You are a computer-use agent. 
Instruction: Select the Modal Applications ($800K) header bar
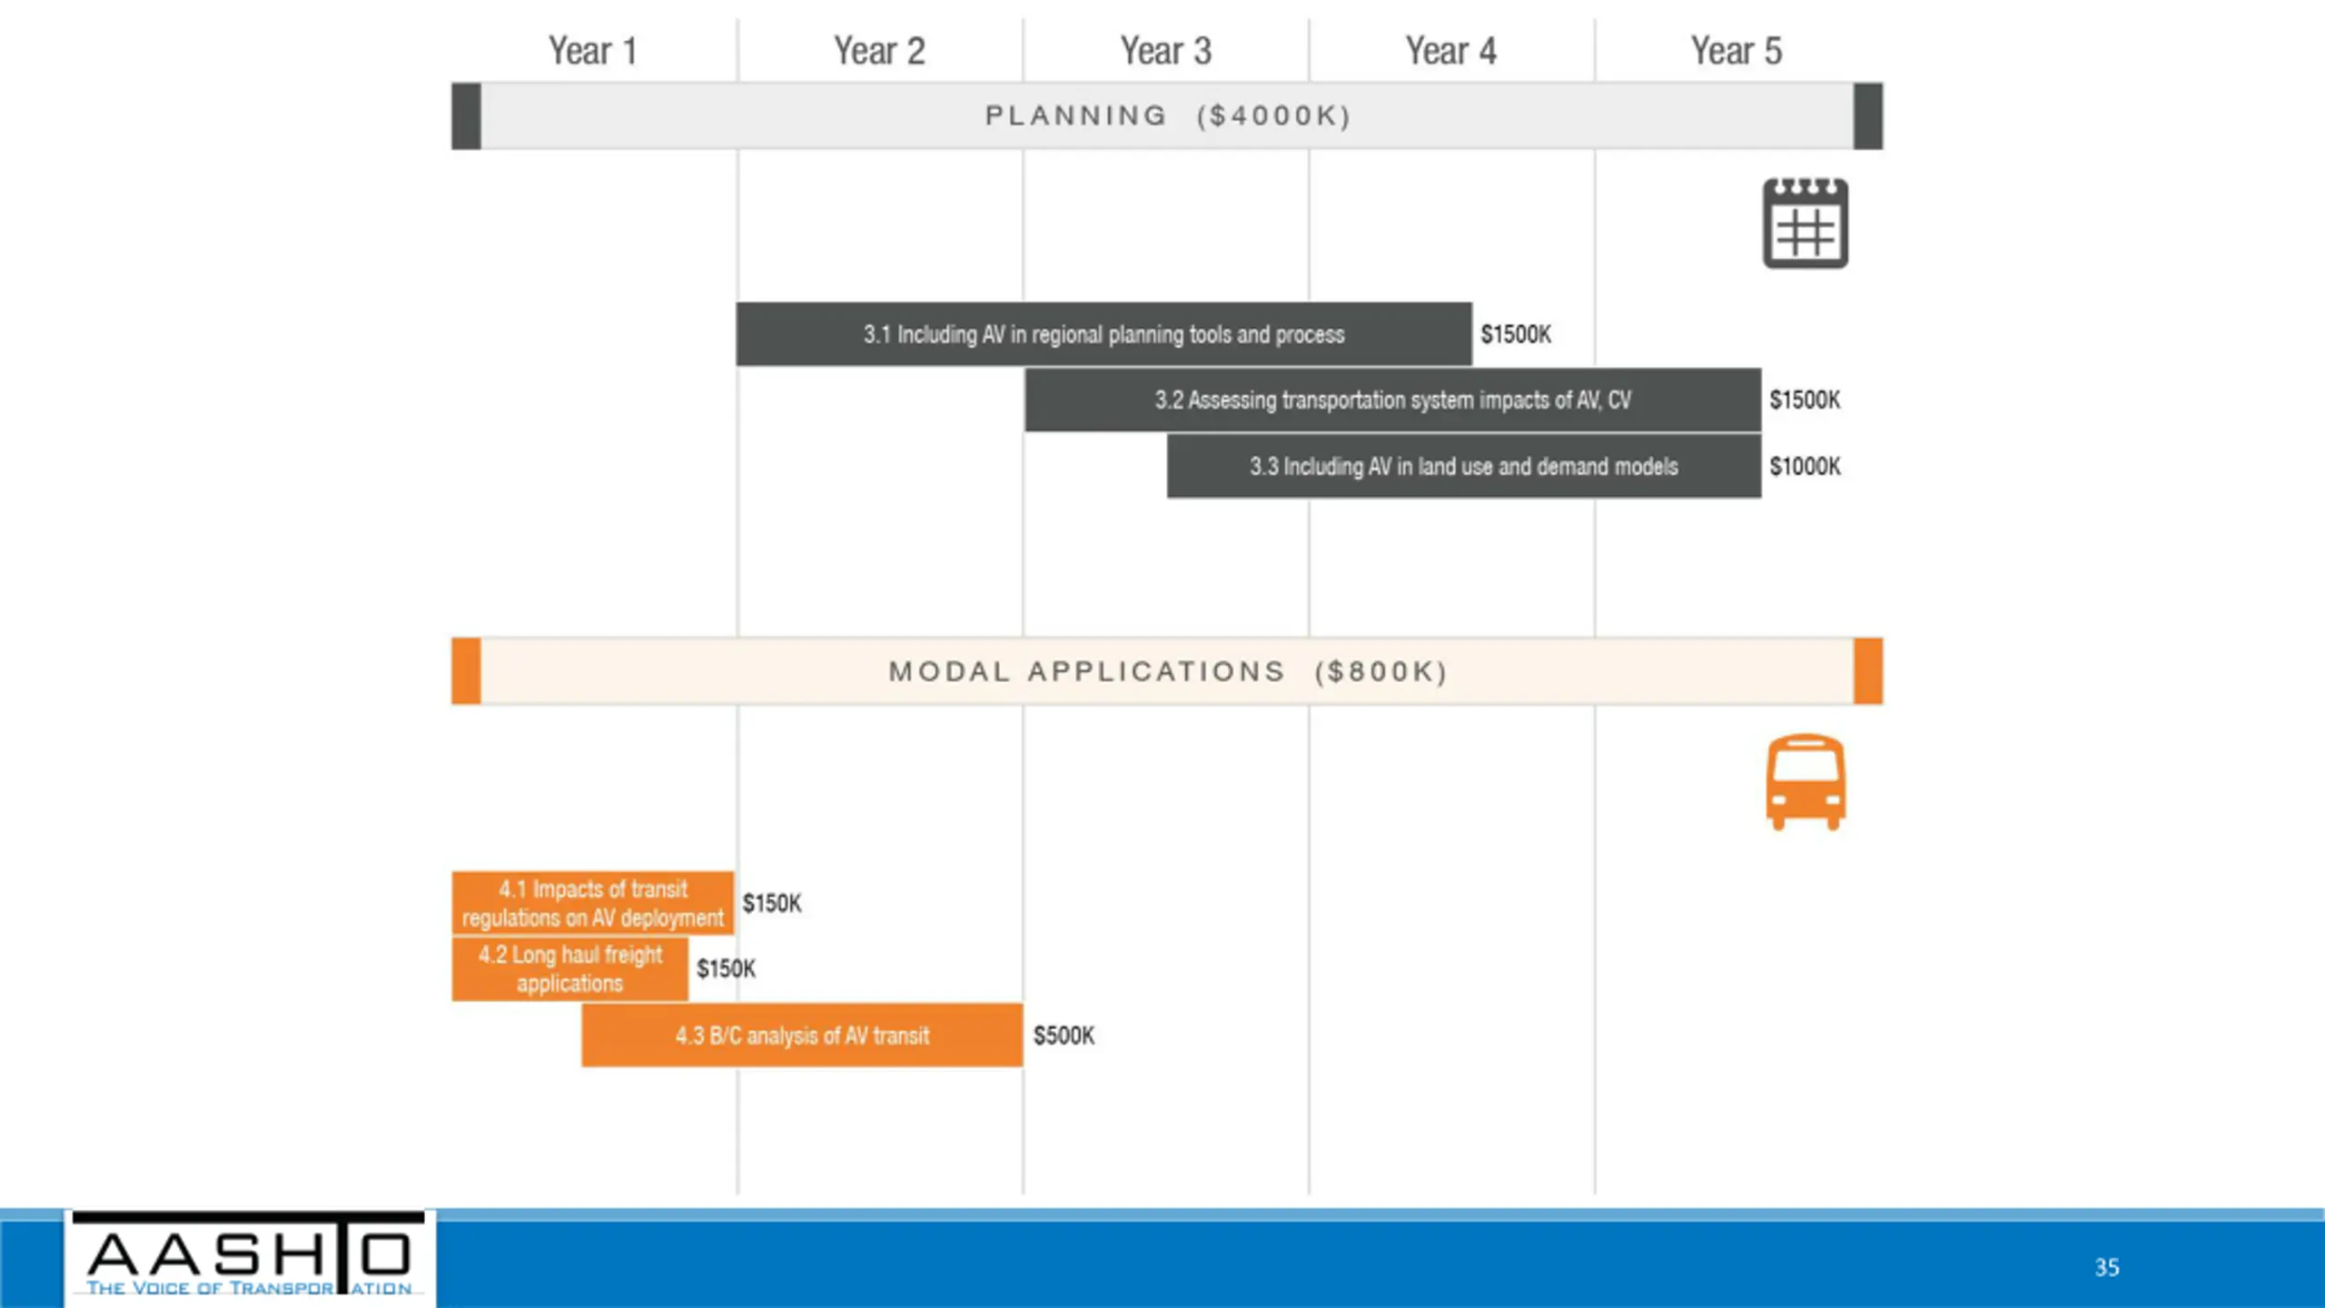point(1167,671)
